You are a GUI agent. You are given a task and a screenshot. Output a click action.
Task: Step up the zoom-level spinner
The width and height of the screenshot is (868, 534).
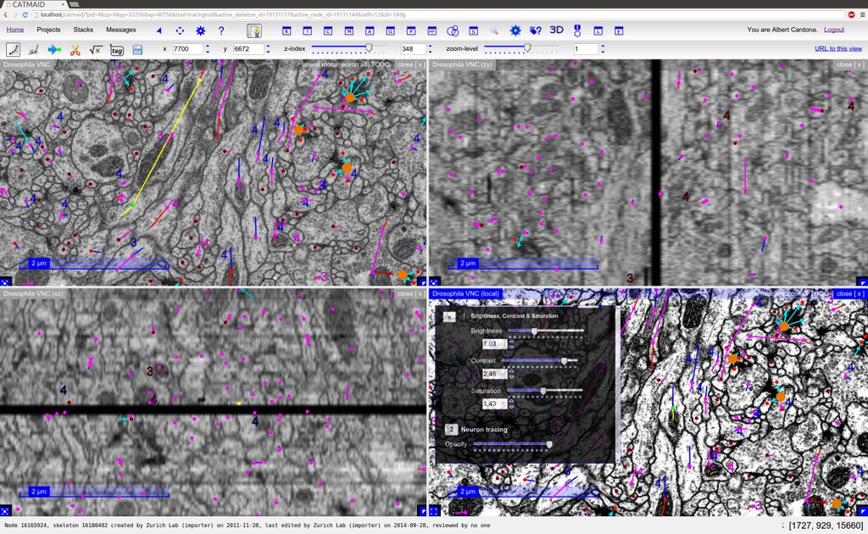coord(603,47)
